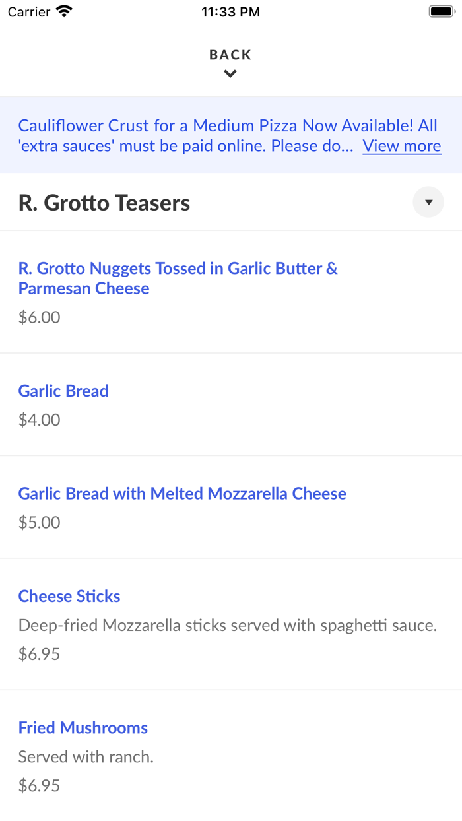The height and width of the screenshot is (821, 462).
Task: Click the circular arrow beside R. Grotto Teasers
Action: pos(428,202)
